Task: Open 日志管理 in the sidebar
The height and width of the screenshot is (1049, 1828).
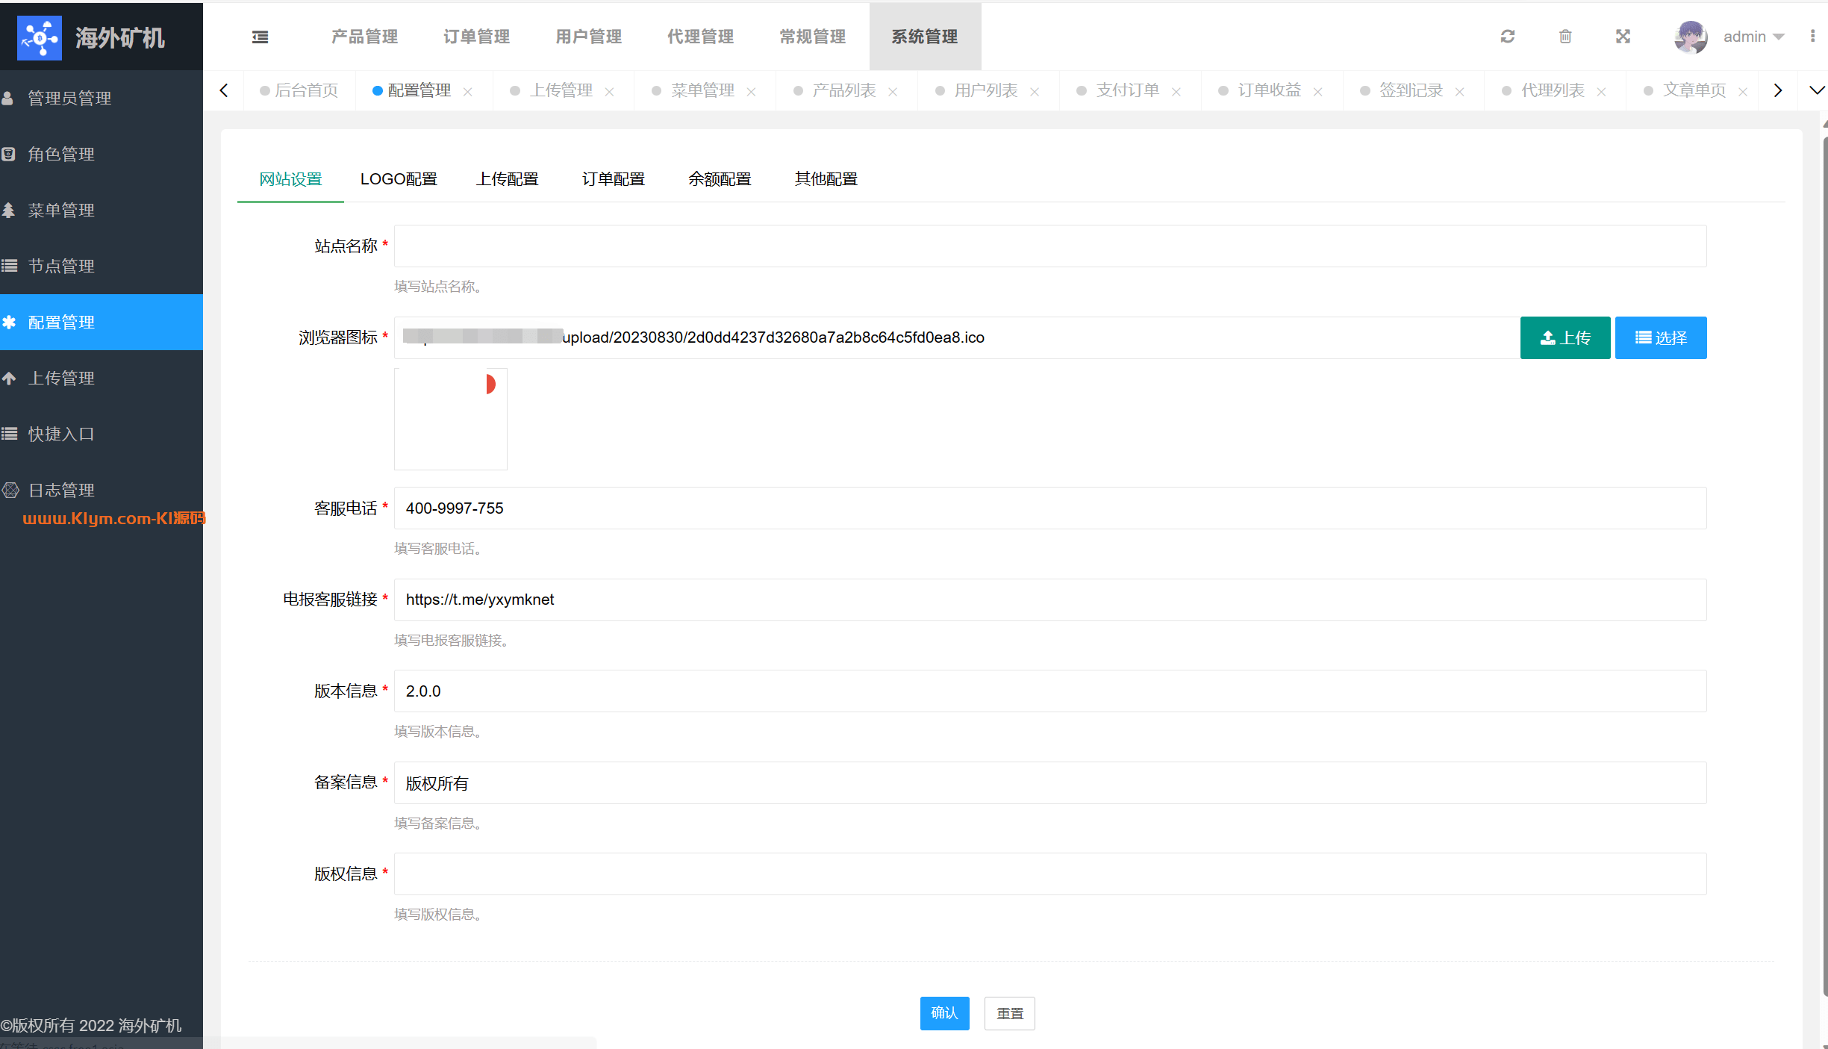Action: point(61,490)
